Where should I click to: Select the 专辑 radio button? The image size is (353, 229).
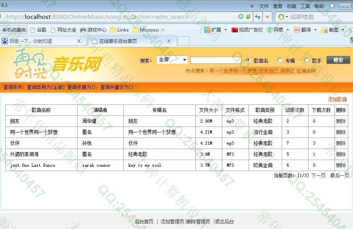pos(280,60)
